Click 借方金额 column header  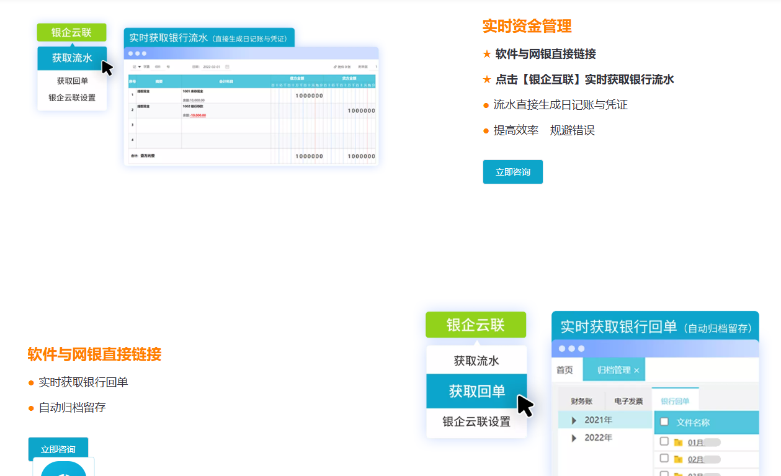pyautogui.click(x=297, y=78)
